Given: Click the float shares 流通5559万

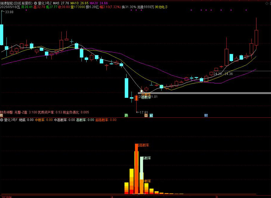Looking at the screenshot, I should click(146, 7).
